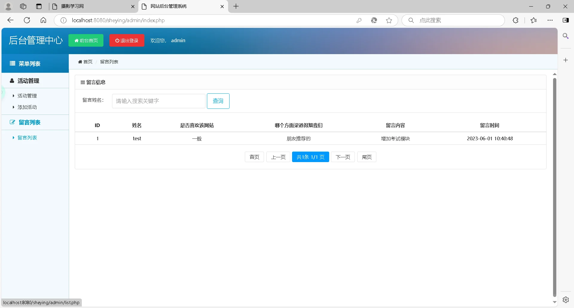Image resolution: width=574 pixels, height=308 pixels.
Task: Click the home icon in the breadcrumb
Action: (x=80, y=62)
